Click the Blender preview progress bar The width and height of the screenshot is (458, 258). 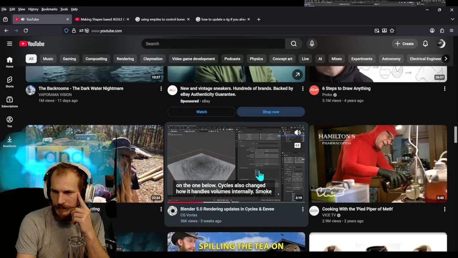click(x=236, y=202)
